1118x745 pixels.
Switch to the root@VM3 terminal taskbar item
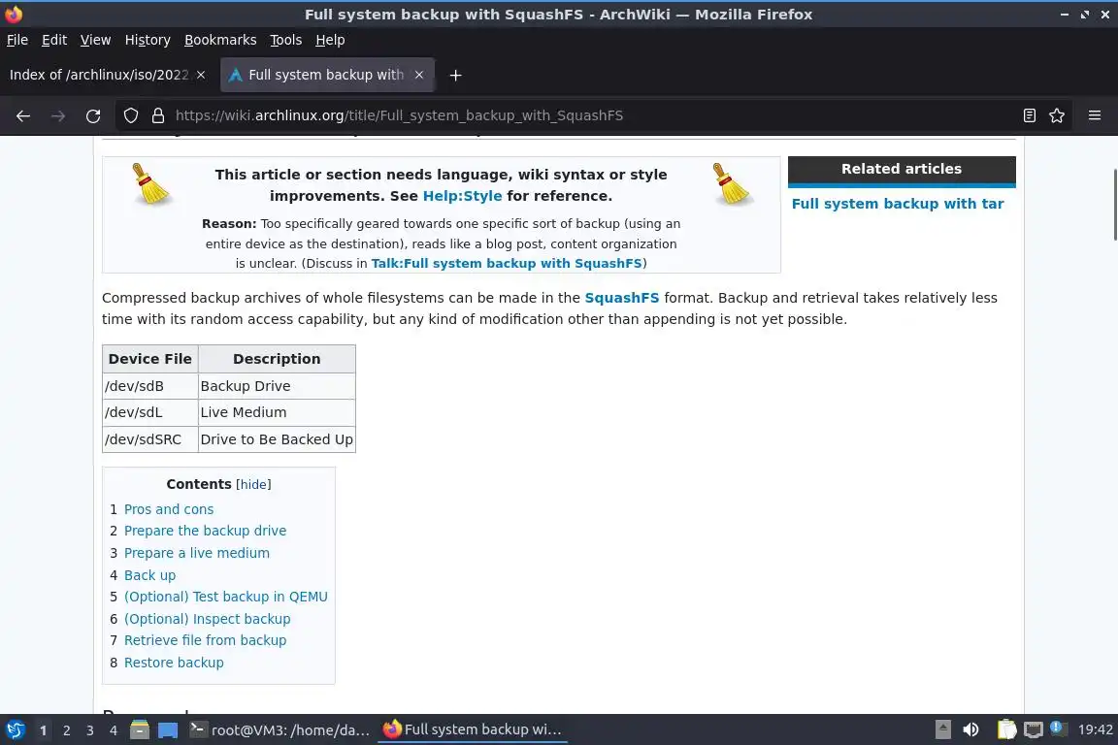point(280,730)
